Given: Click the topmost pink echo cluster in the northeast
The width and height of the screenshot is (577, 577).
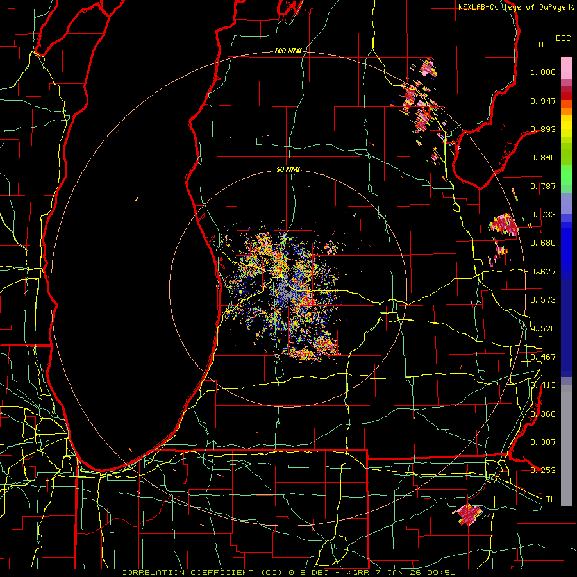Looking at the screenshot, I should [428, 68].
